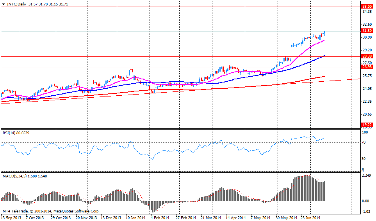
Task: Click the 10 Jan 2014 date label
Action: pyautogui.click(x=135, y=217)
